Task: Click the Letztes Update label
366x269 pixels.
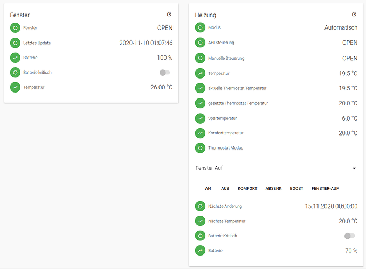Action: 37,43
